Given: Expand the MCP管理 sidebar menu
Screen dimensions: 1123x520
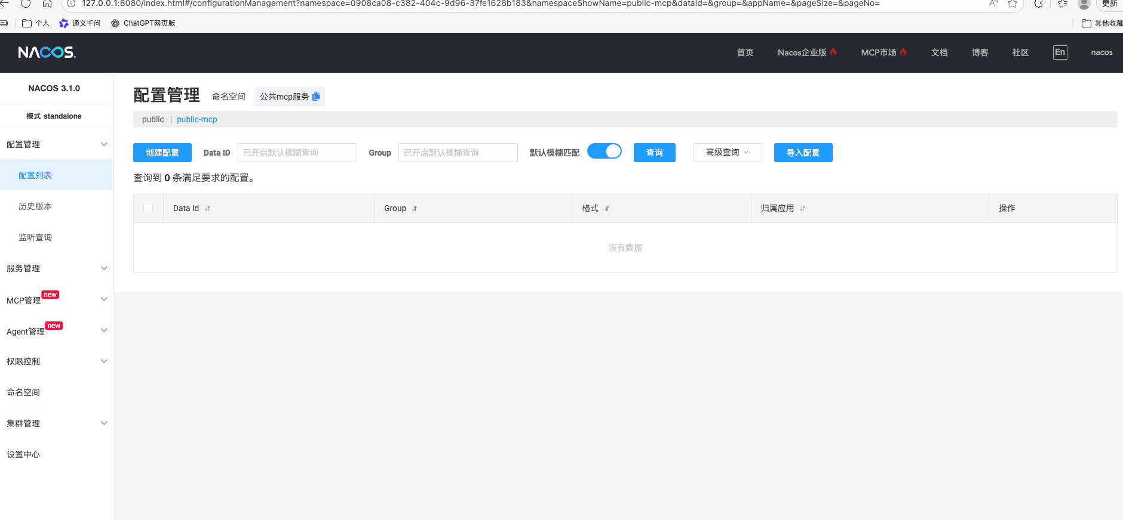Looking at the screenshot, I should pos(56,300).
